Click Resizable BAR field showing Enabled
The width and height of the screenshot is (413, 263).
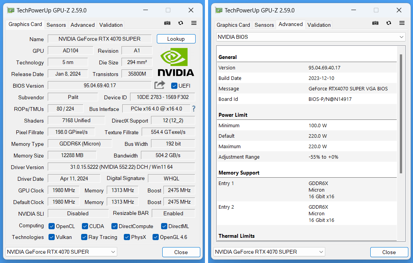[173, 213]
